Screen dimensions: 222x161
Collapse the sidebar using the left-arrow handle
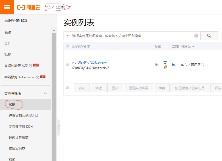pos(59,127)
